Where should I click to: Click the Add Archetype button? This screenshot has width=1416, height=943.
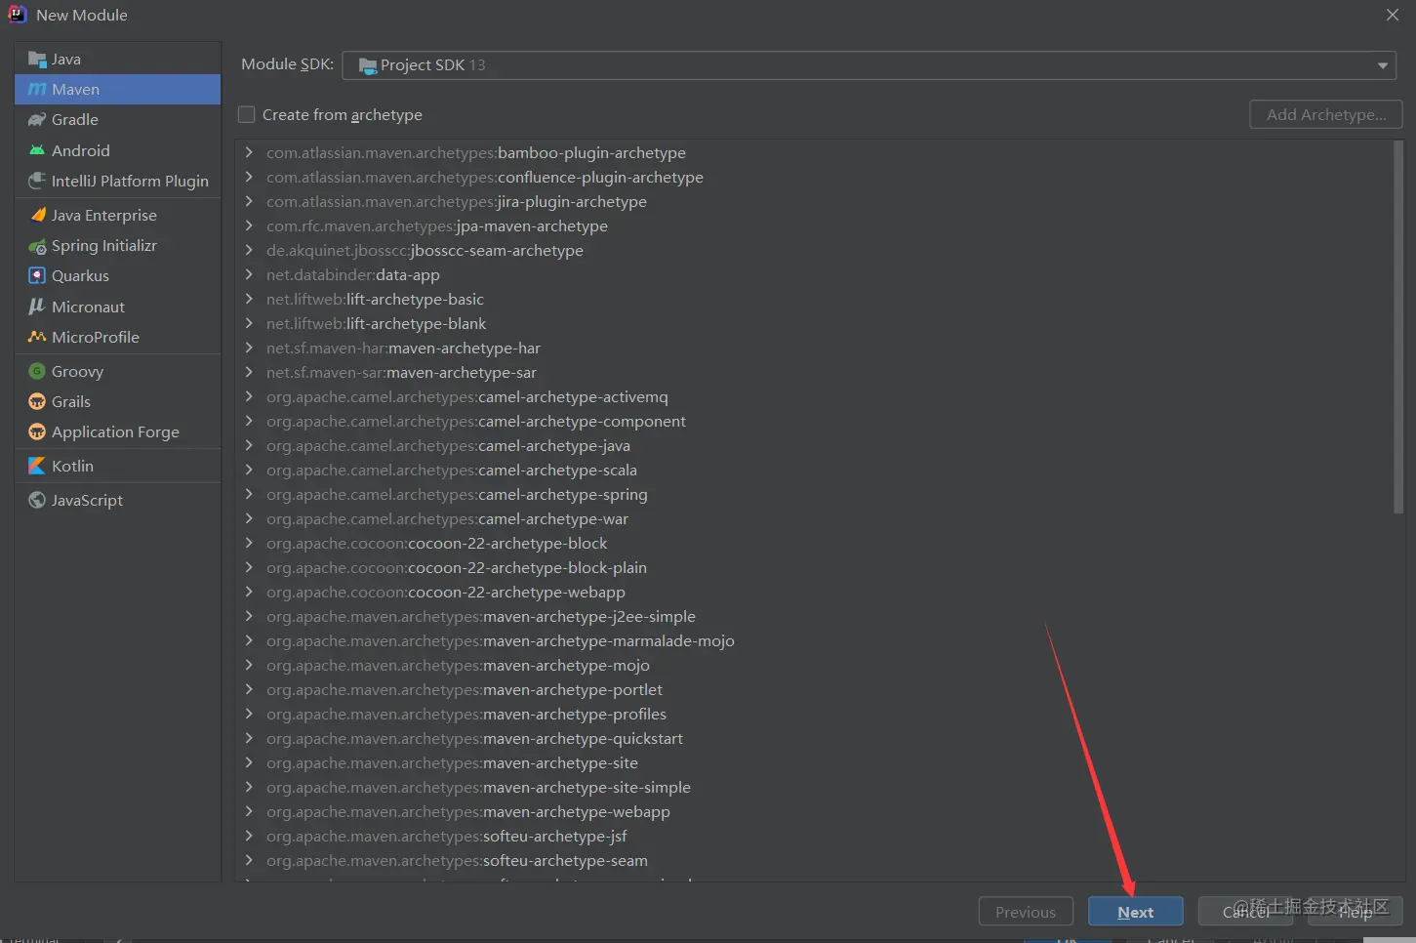[x=1325, y=114]
